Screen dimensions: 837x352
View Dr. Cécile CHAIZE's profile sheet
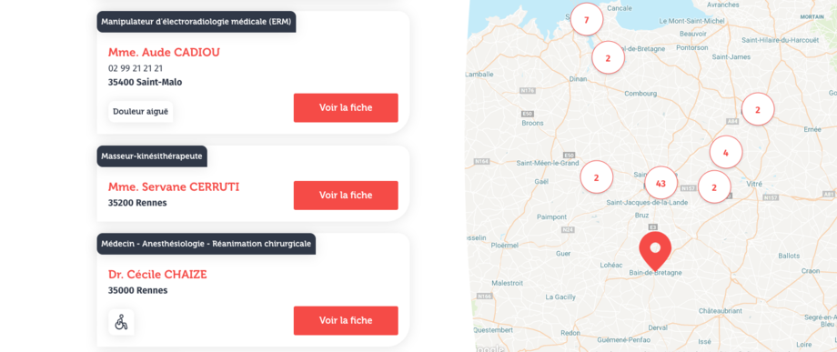coord(346,320)
